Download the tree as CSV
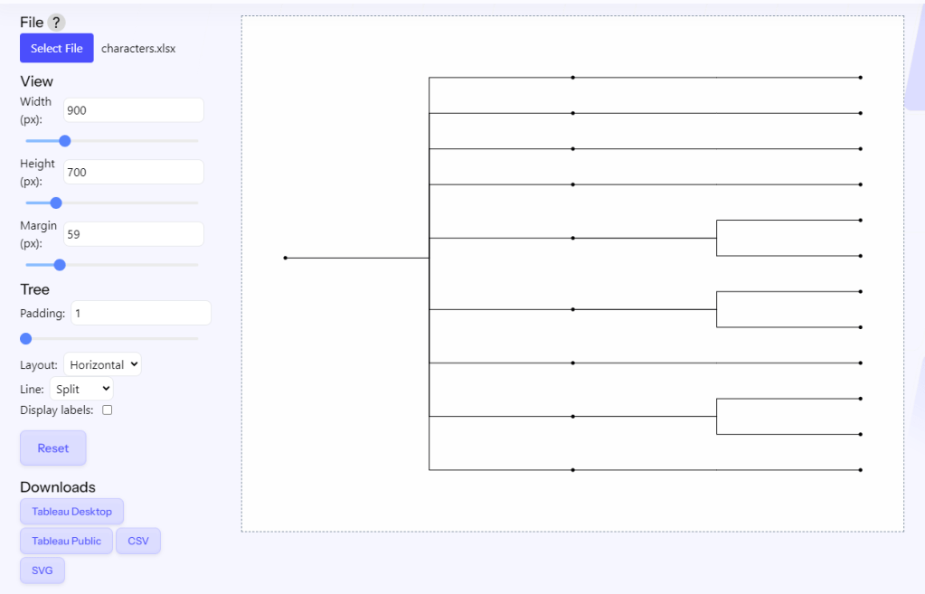The height and width of the screenshot is (594, 925). point(137,541)
